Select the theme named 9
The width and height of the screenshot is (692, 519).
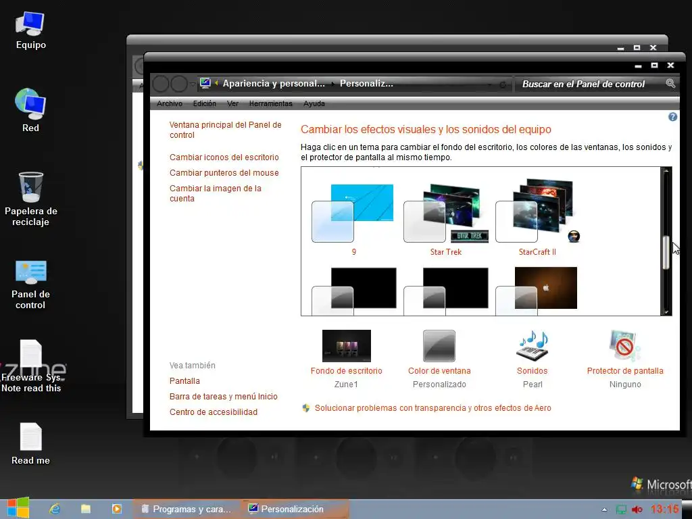pyautogui.click(x=353, y=220)
